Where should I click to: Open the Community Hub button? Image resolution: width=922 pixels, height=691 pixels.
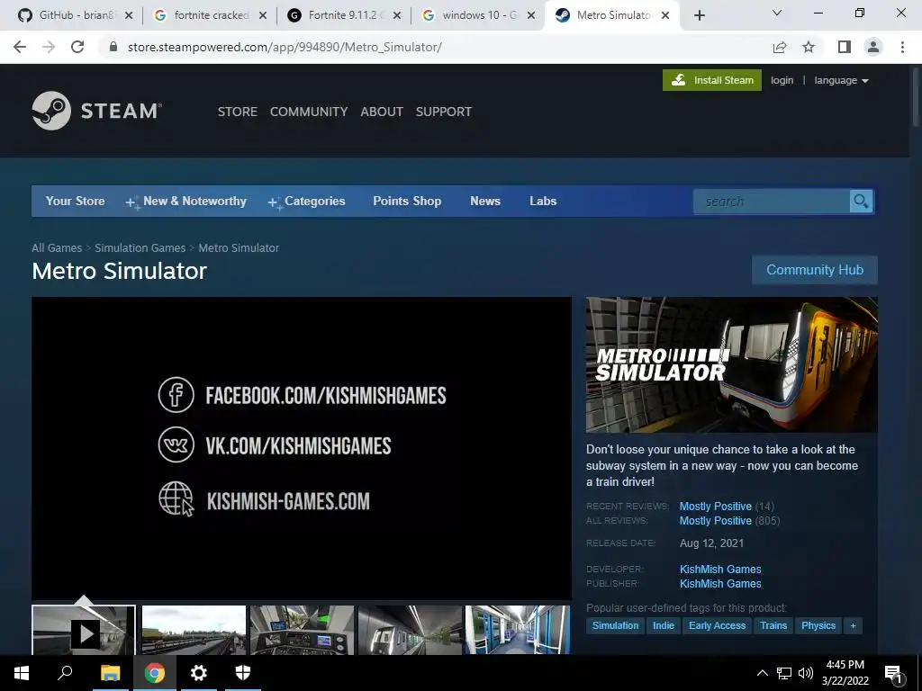click(x=815, y=270)
